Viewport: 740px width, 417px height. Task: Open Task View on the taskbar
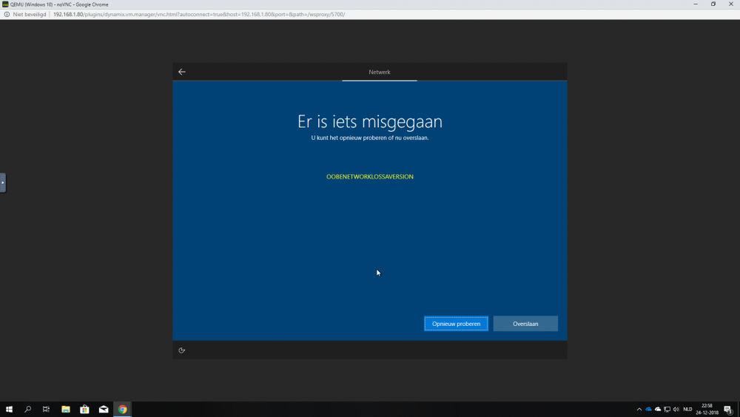pyautogui.click(x=46, y=410)
